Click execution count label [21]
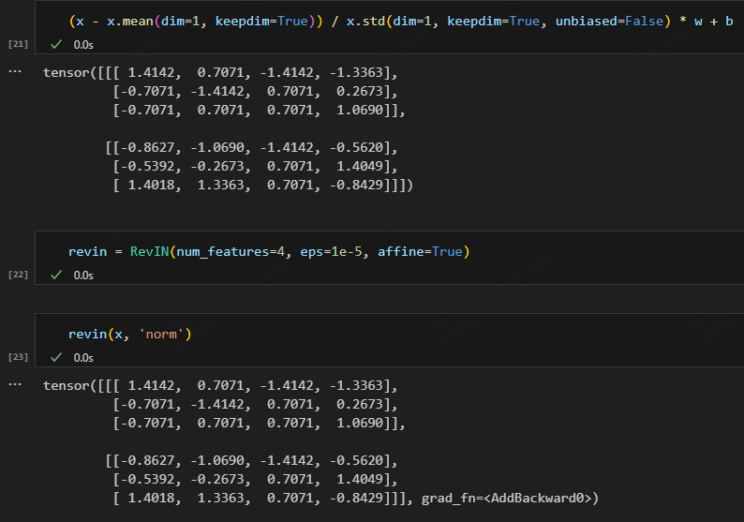 (18, 44)
